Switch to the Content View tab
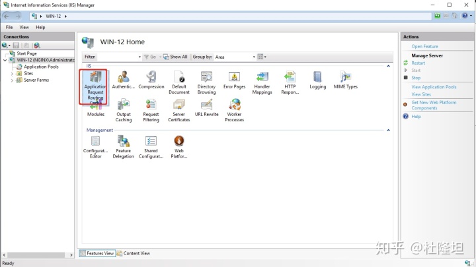This screenshot has width=476, height=267. click(134, 253)
